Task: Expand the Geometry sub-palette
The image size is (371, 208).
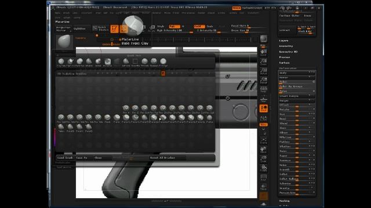Action: 286,46
